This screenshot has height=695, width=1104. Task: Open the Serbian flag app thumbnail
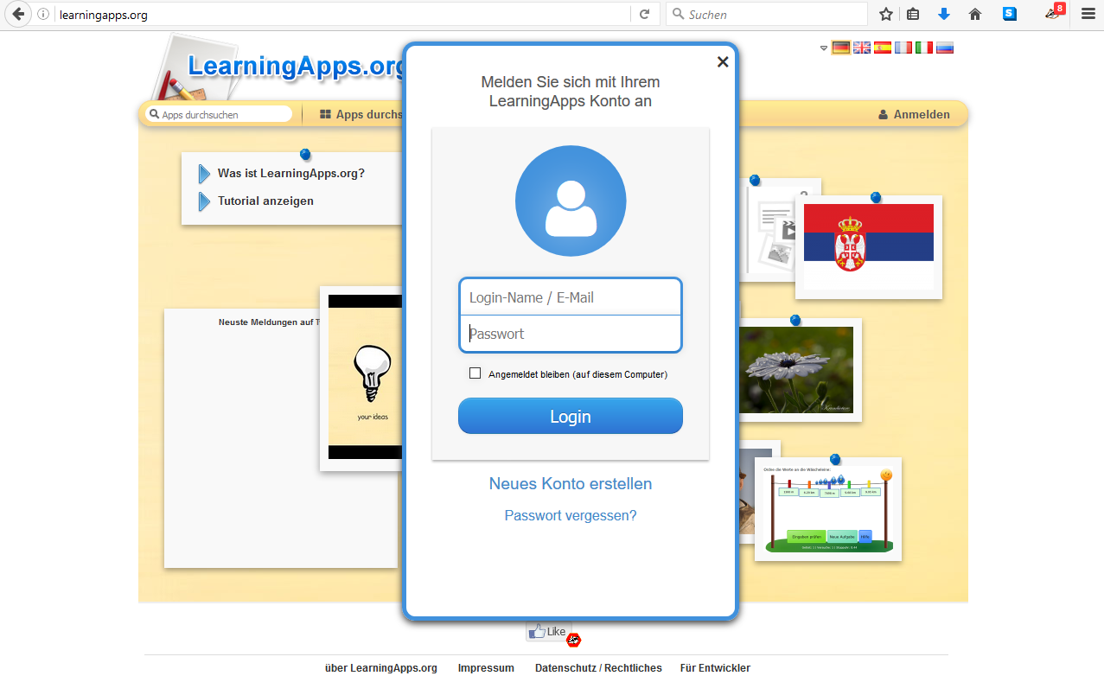(x=869, y=247)
